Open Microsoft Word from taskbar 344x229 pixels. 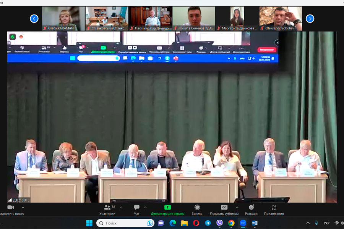(x=255, y=223)
